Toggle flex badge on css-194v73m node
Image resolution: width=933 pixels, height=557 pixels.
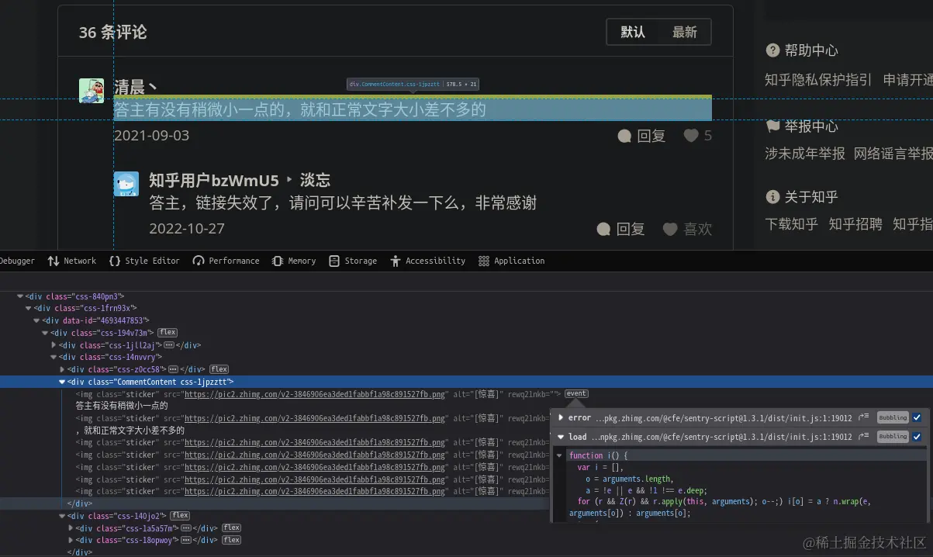click(x=168, y=333)
